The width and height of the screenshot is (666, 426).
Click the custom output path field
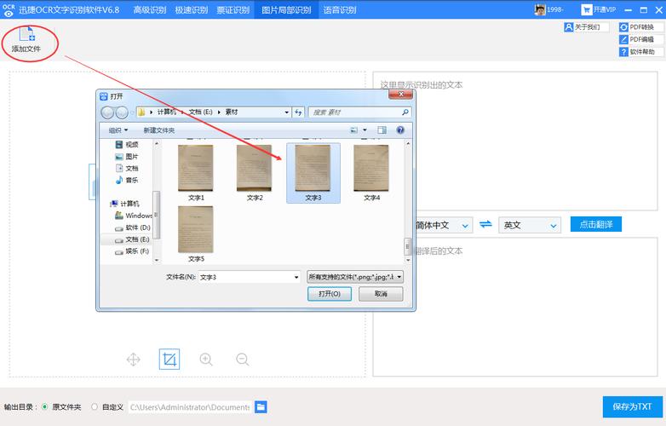(190, 407)
